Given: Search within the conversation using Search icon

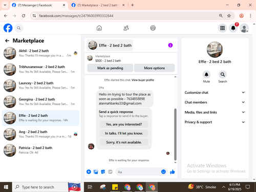Looking at the screenshot, I should pyautogui.click(x=223, y=75).
